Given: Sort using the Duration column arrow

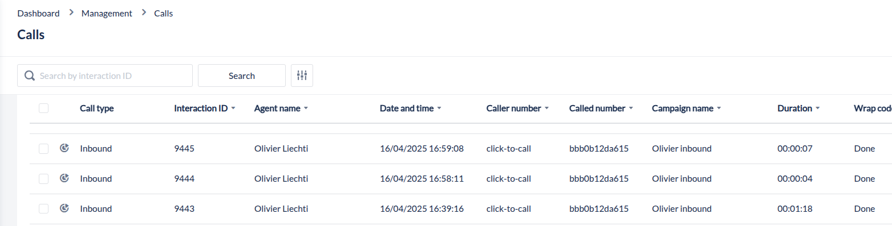Looking at the screenshot, I should [x=818, y=108].
